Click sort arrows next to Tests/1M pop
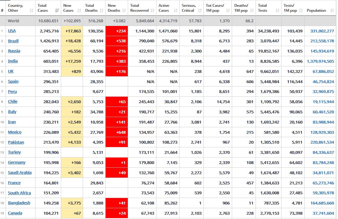Image resolution: width=338 pixels, height=219 pixels. pos(301,11)
